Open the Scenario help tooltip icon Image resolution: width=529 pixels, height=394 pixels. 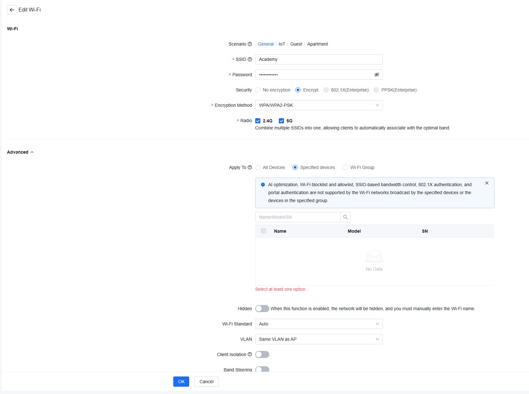pyautogui.click(x=250, y=44)
